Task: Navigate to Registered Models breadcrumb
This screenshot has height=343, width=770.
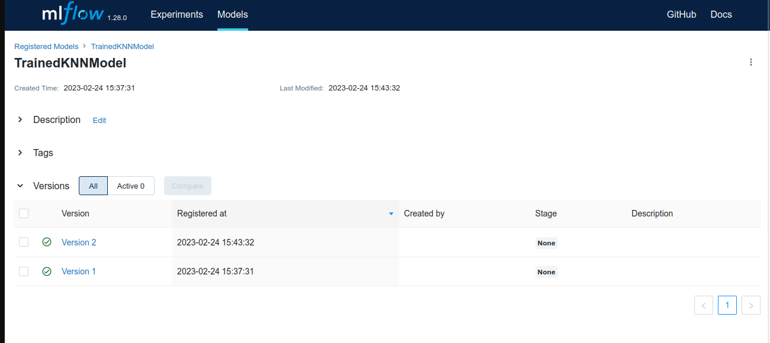Action: click(46, 46)
